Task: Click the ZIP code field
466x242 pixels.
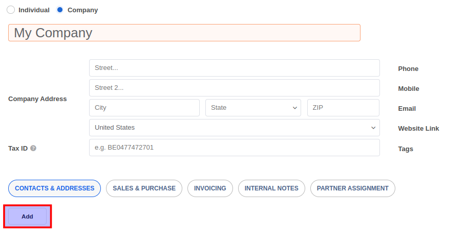Action: 343,108
